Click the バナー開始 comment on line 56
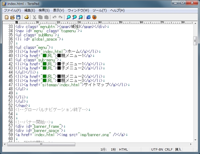Image resolution: width=200 pixels, height=154 pixels. click(34, 122)
